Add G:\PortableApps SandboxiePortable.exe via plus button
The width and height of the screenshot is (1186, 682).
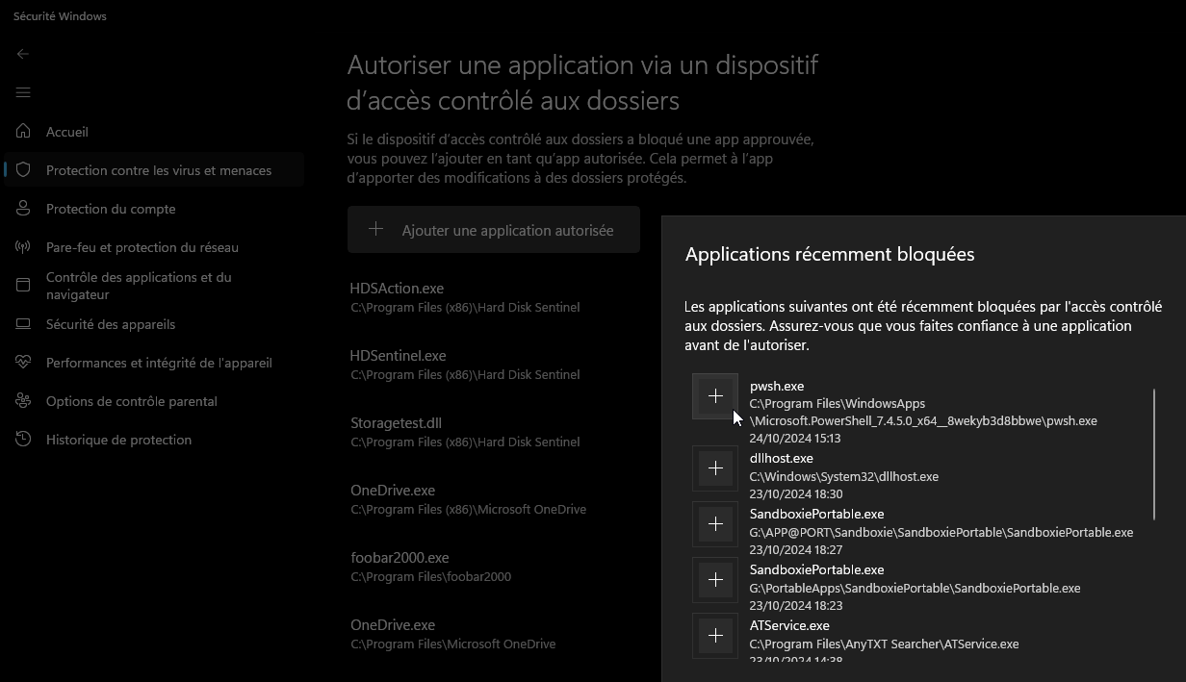coord(715,580)
